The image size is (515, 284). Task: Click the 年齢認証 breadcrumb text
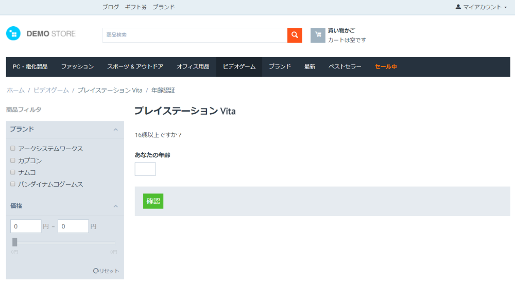(x=163, y=90)
